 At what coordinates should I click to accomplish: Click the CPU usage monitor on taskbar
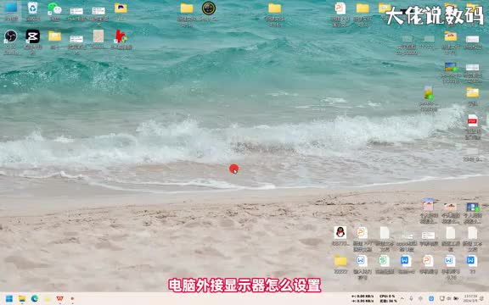point(388,299)
